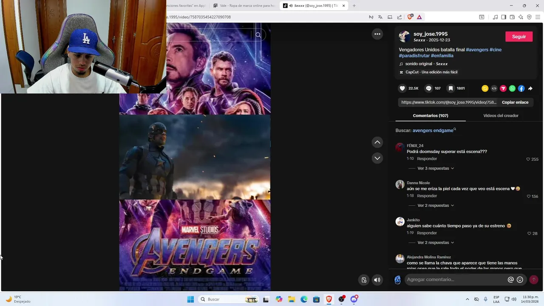Viewport: 544px width, 306px height.
Task: Open File Explorer from the taskbar
Action: click(x=292, y=299)
